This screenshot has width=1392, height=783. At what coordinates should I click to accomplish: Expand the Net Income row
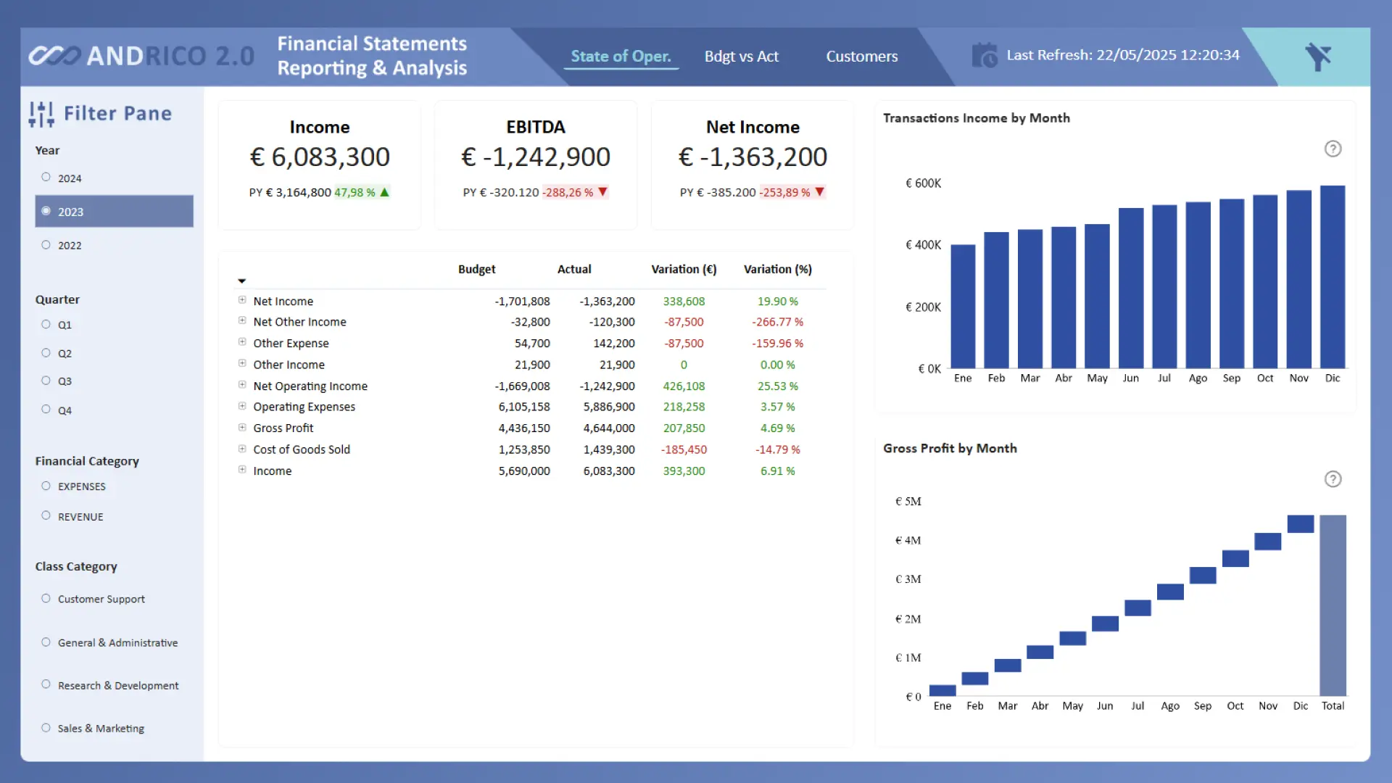pos(242,300)
